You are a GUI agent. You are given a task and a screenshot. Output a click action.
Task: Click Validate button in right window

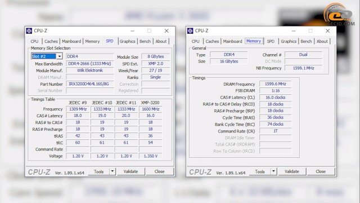point(292,171)
